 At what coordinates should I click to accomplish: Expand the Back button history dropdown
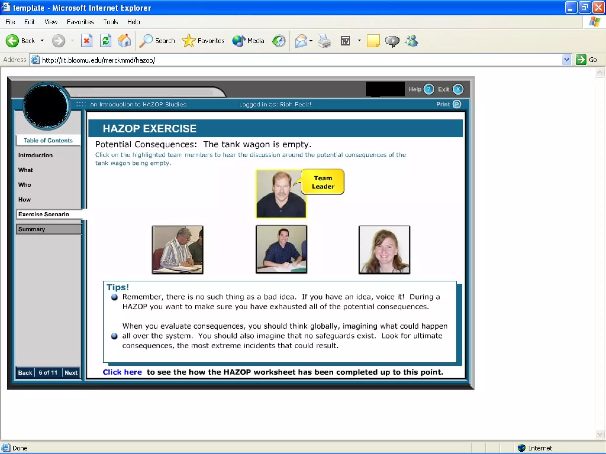click(42, 41)
